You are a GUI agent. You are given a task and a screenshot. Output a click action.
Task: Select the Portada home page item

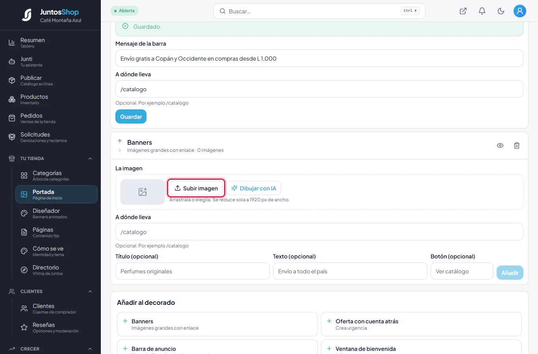click(x=56, y=194)
